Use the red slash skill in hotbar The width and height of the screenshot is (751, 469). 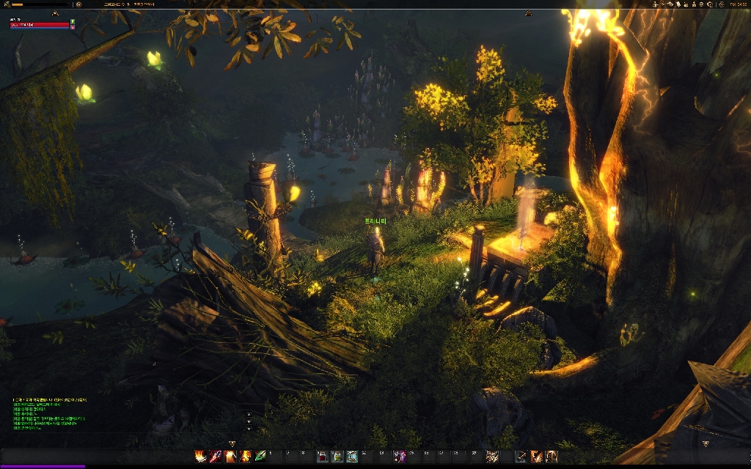point(215,457)
